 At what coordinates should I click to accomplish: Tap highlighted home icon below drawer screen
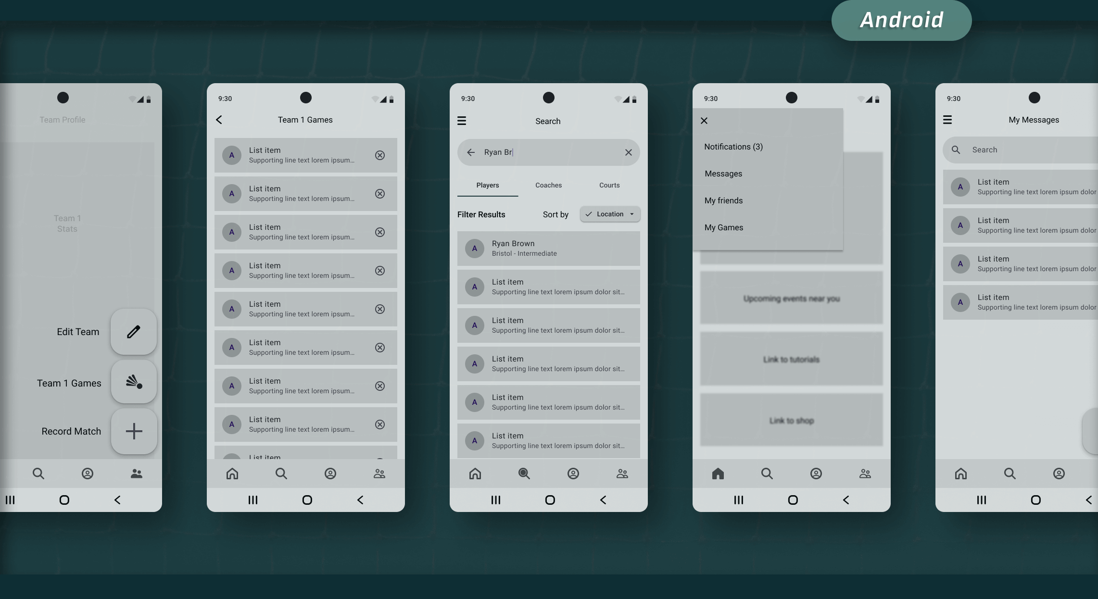(718, 474)
